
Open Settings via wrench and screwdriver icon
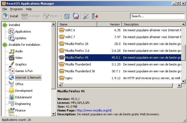[86, 16]
